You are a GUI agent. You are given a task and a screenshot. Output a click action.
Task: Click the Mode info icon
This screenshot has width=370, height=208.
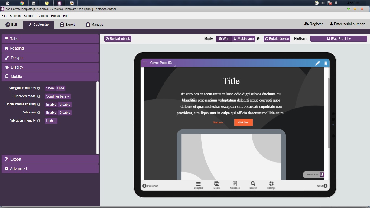point(258,39)
